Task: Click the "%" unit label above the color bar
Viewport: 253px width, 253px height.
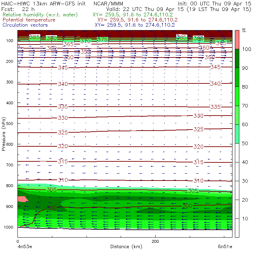Action: (x=244, y=30)
